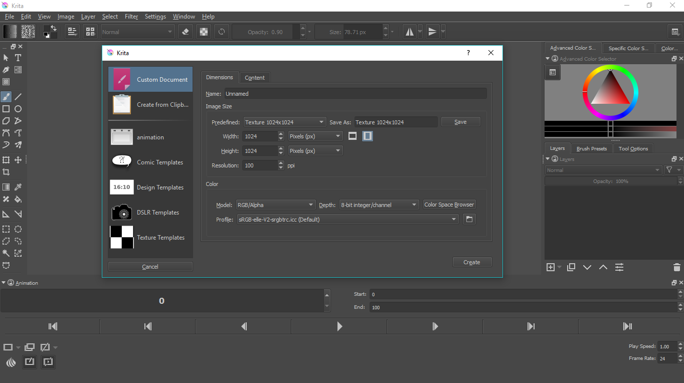Open the Color Space Browser
Image resolution: width=684 pixels, height=383 pixels.
[449, 205]
